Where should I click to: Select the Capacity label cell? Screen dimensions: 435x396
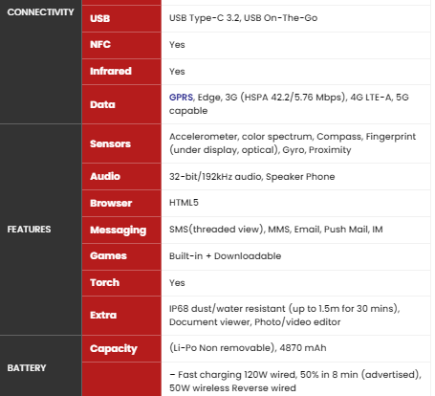121,348
